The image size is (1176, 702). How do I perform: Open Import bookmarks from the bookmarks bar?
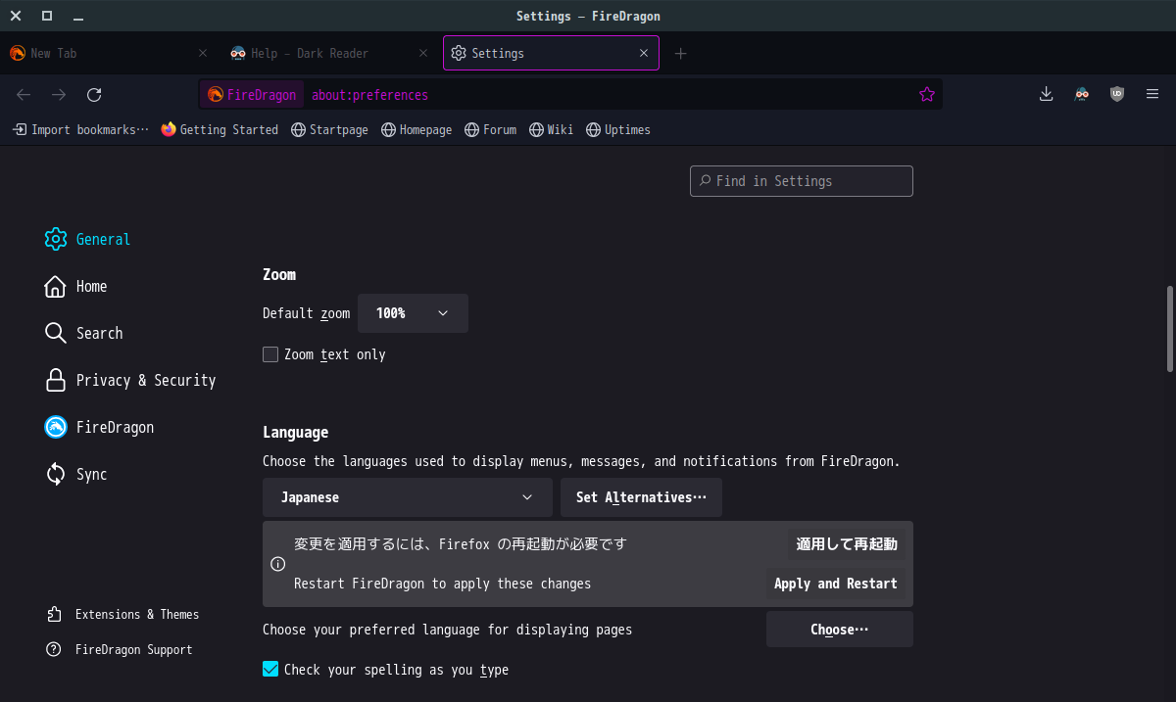[x=81, y=129]
